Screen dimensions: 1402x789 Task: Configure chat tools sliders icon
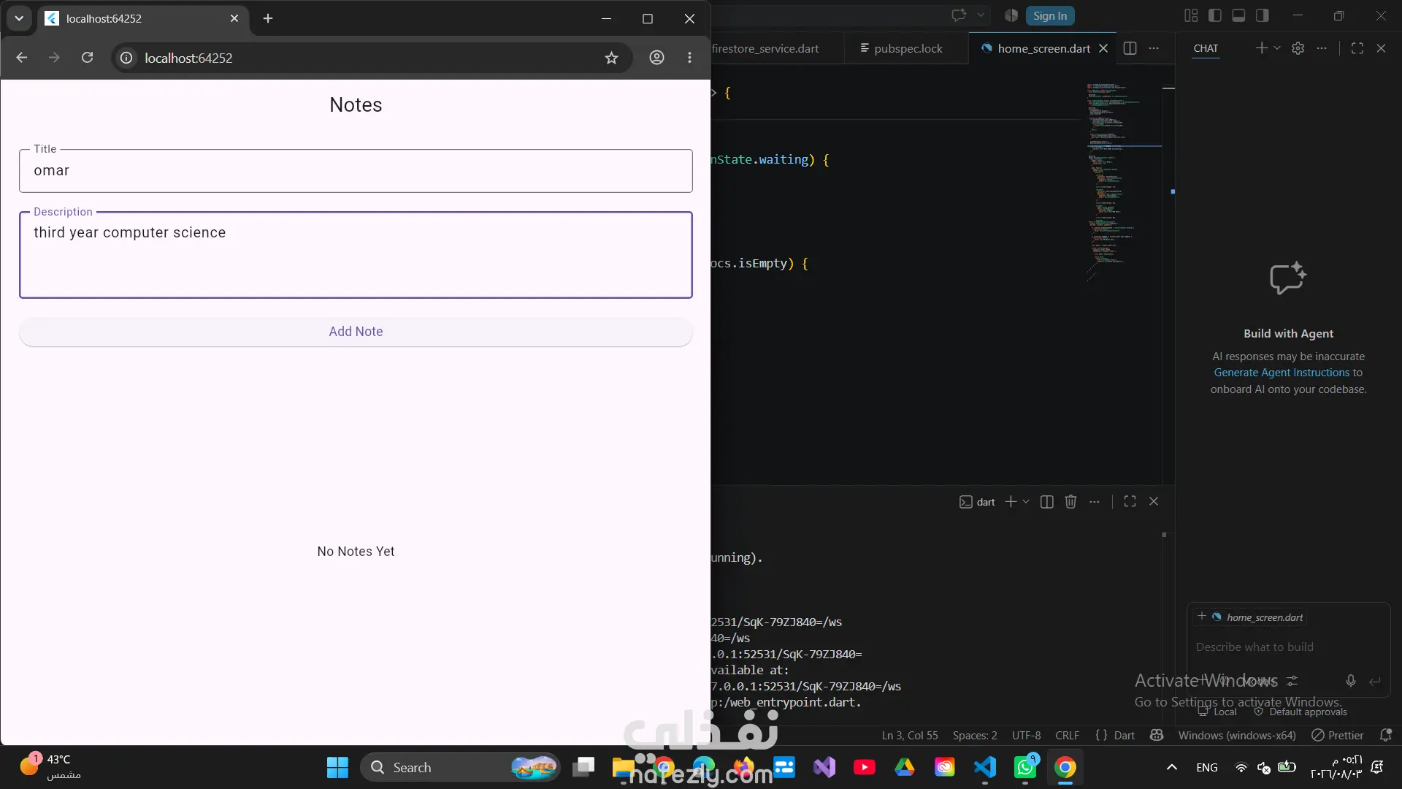point(1292,681)
